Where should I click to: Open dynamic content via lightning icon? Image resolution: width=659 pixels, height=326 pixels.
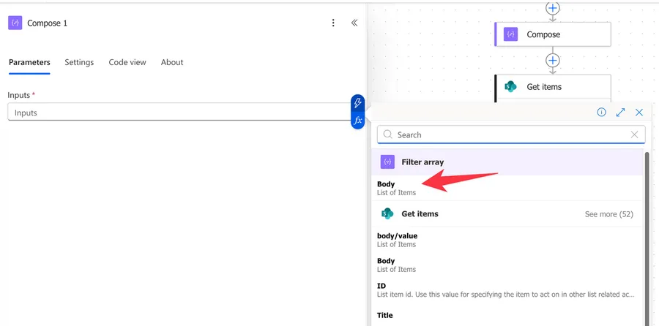(357, 103)
